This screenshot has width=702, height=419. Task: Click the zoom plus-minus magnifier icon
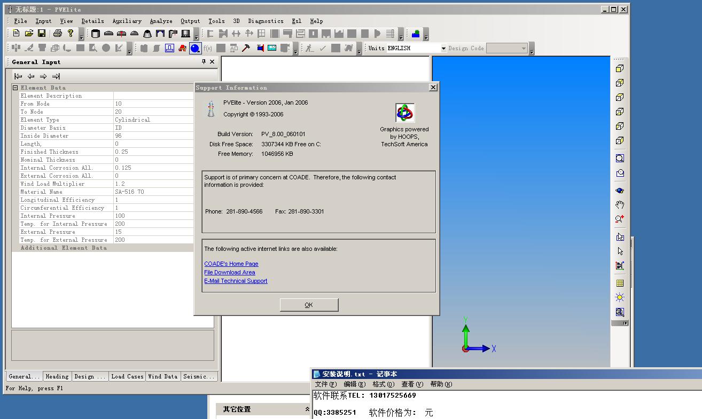point(620,219)
